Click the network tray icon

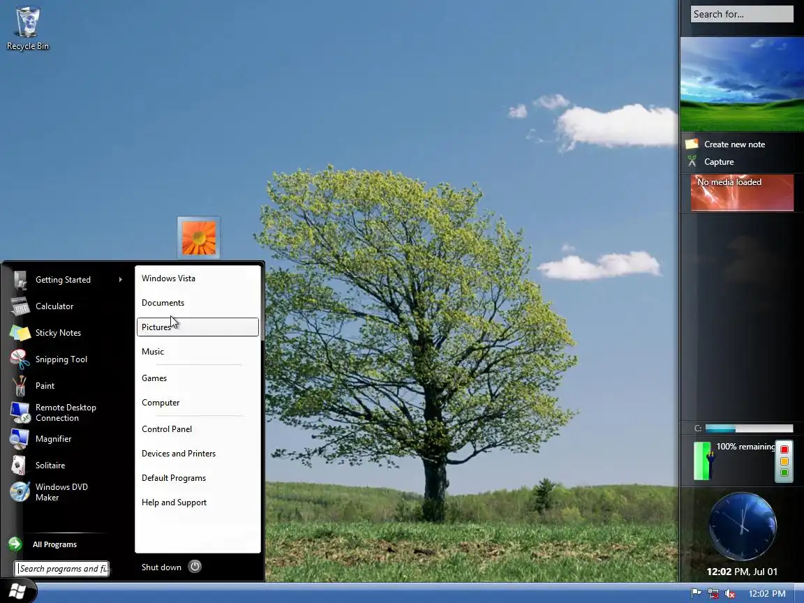click(713, 593)
